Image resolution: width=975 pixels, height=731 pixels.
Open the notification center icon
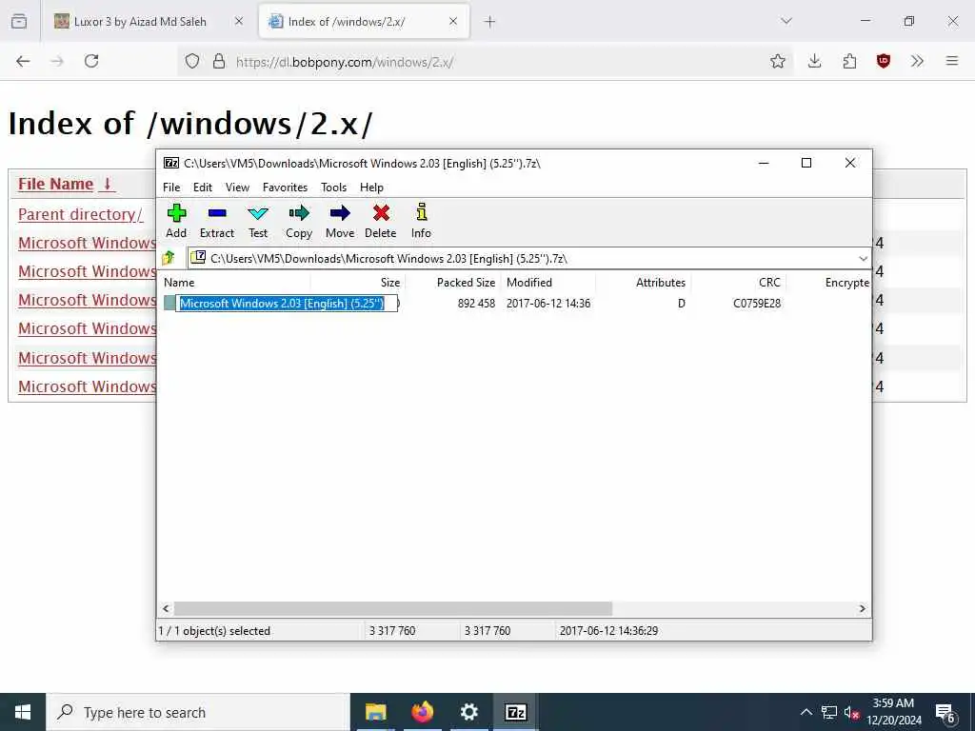coord(945,712)
